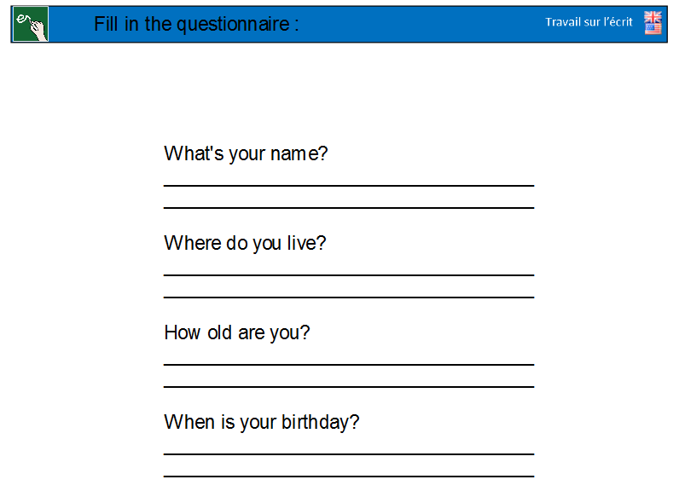679x491 pixels.
Task: Click first answer line under "What's your name?"
Action: [348, 184]
